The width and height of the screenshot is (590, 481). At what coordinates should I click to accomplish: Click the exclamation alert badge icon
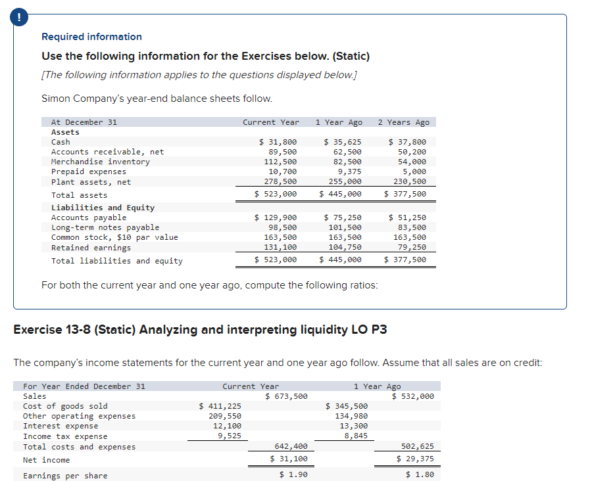tap(18, 18)
